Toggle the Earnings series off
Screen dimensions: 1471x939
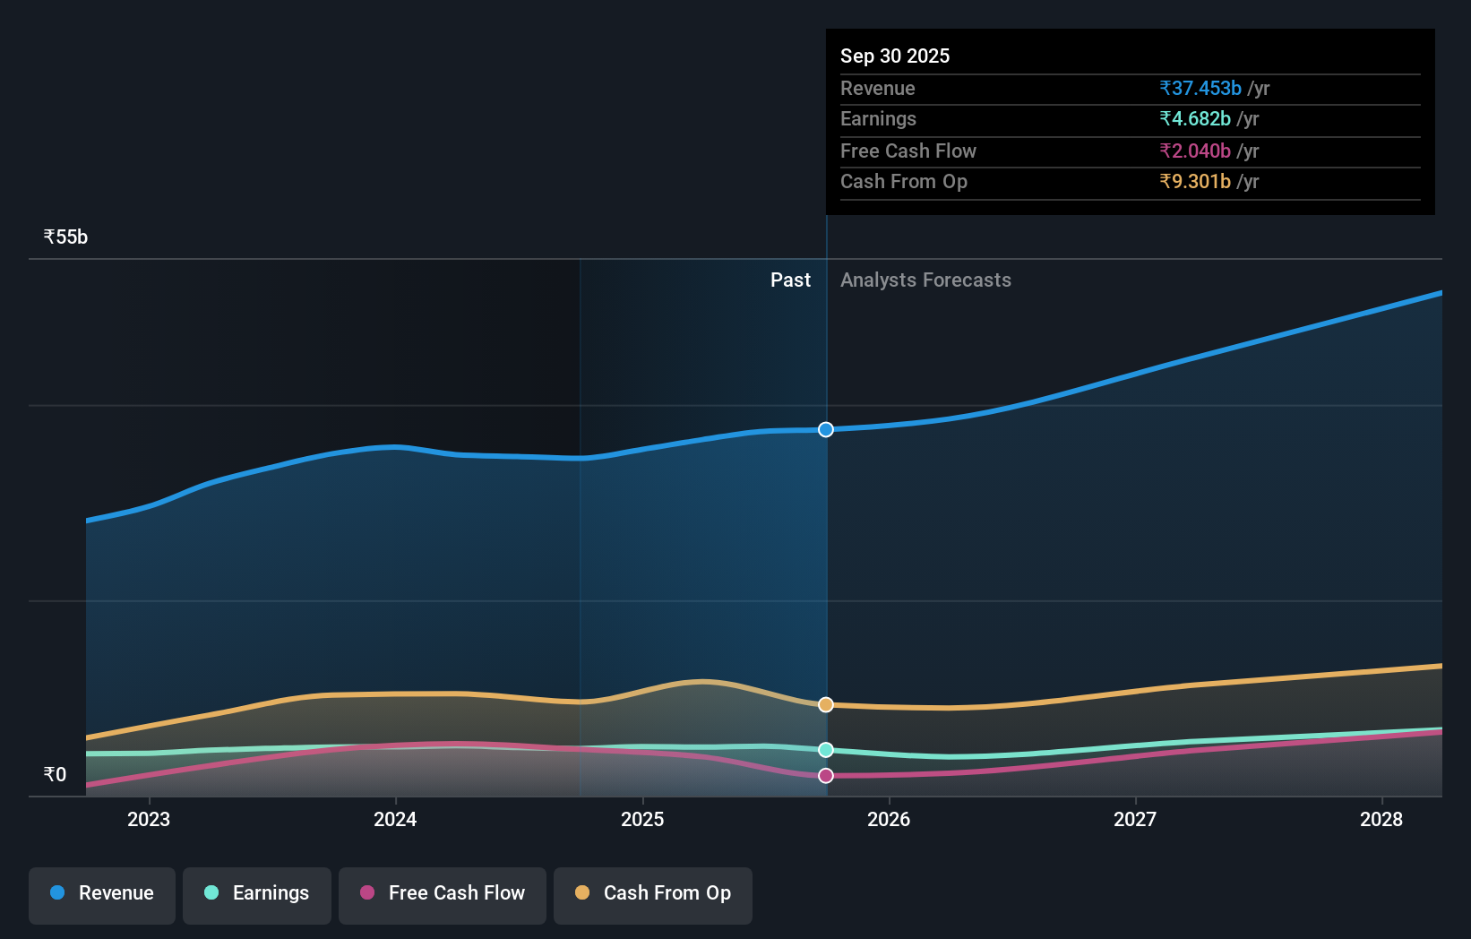[257, 895]
